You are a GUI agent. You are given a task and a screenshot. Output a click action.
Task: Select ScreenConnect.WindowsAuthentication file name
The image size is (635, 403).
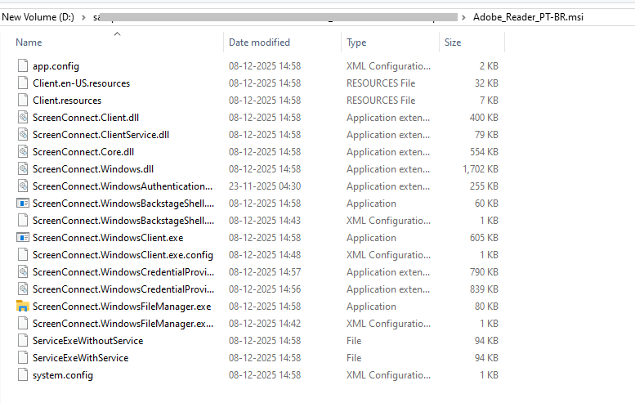123,186
